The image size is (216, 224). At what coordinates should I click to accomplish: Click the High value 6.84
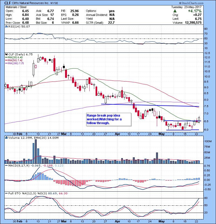(25, 15)
